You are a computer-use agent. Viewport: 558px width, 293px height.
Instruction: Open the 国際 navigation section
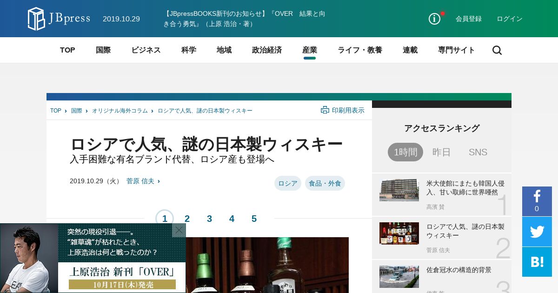click(x=103, y=50)
